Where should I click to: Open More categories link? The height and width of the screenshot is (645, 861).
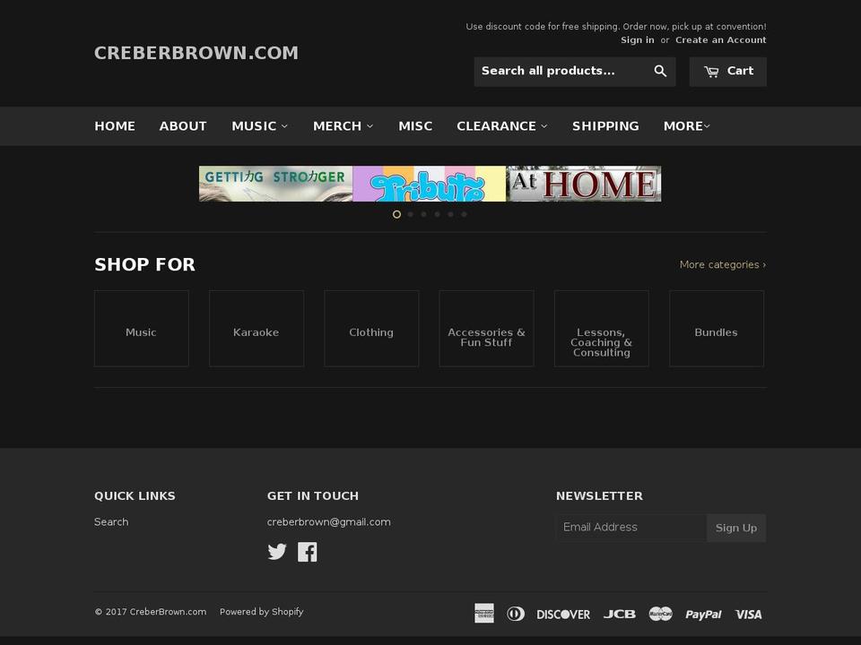[723, 265]
